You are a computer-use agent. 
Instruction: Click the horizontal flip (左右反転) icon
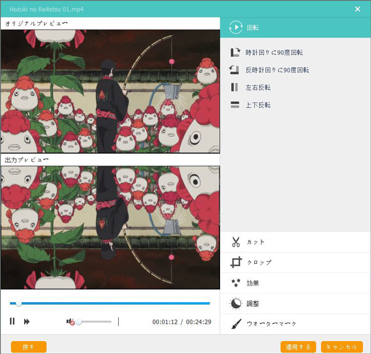[x=235, y=88]
